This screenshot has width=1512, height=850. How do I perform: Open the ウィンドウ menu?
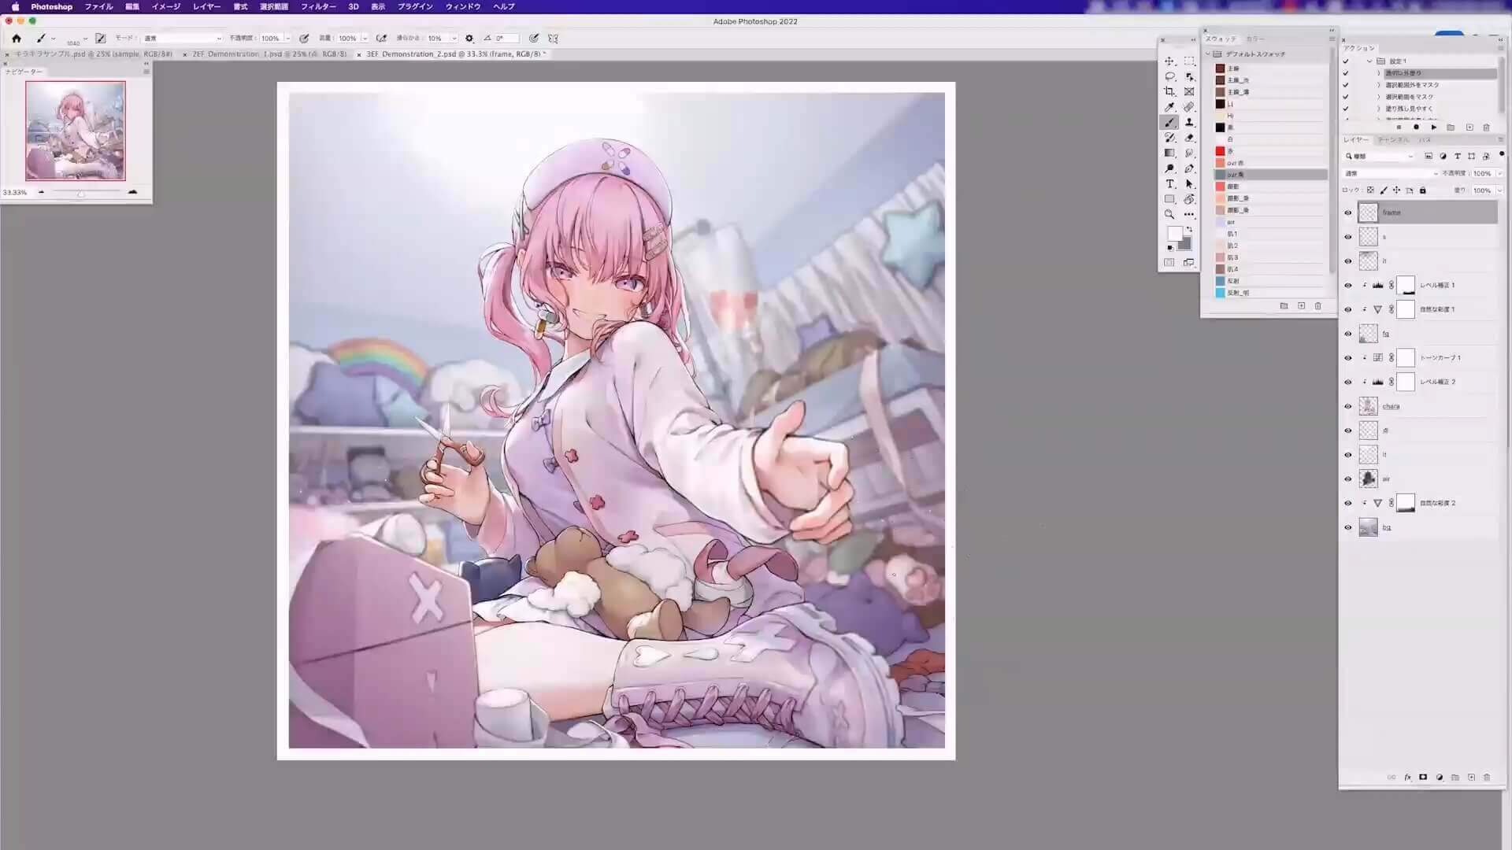[x=463, y=6]
